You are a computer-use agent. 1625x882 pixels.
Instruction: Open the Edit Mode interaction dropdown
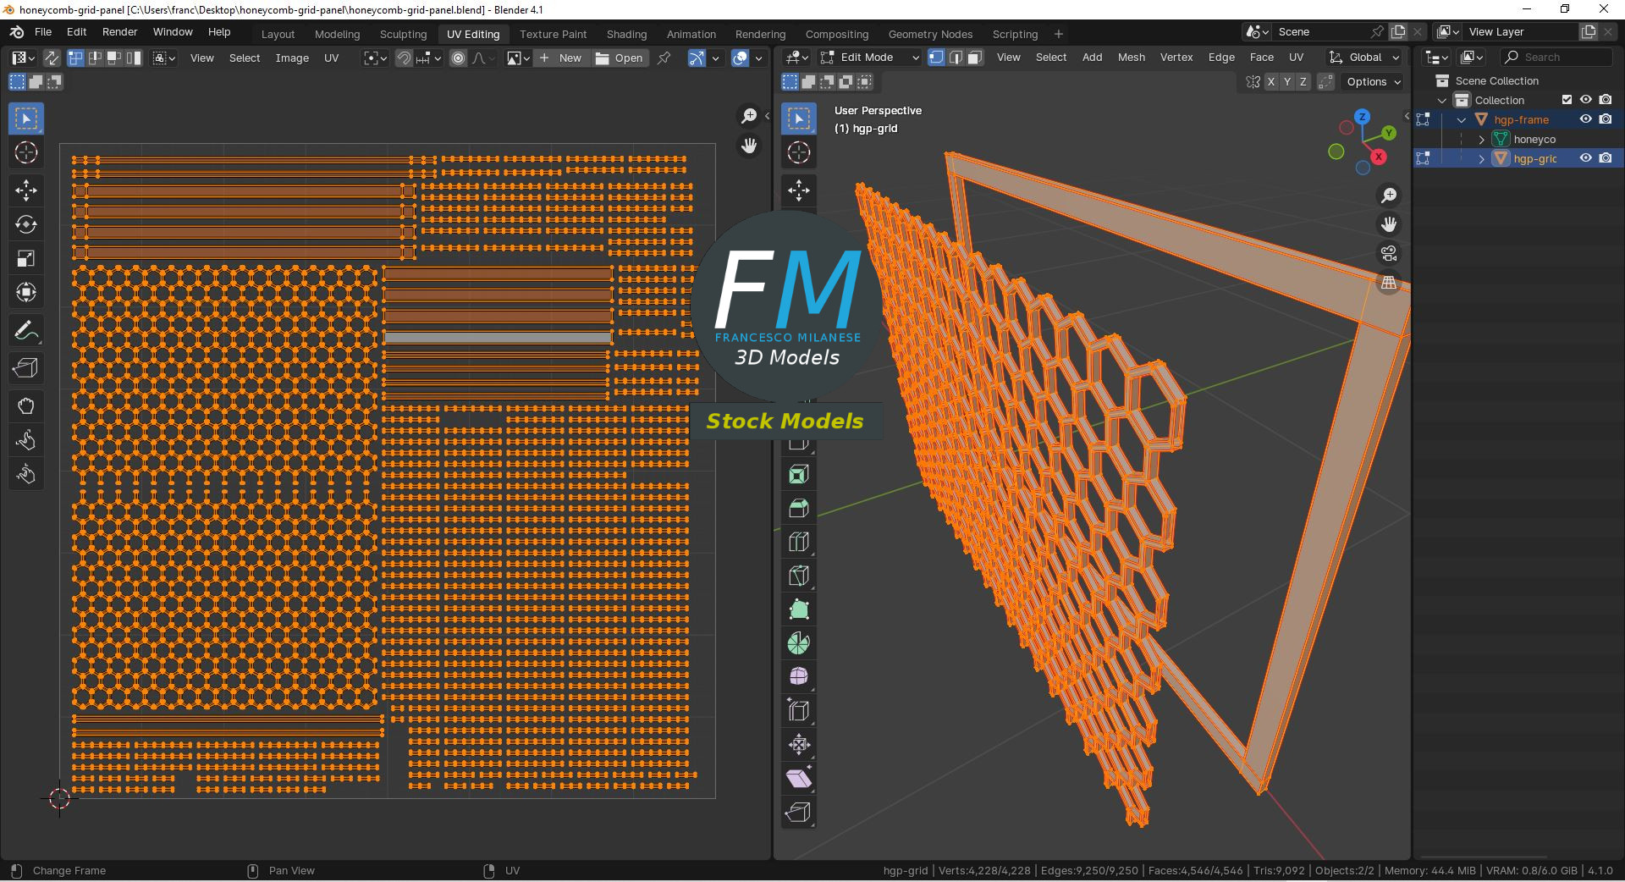click(x=868, y=58)
